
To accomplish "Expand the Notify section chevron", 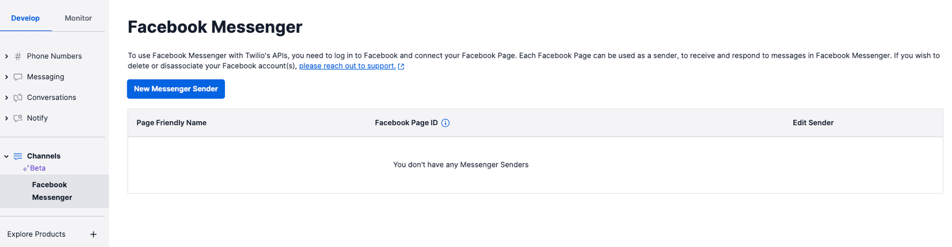I will click(x=7, y=118).
